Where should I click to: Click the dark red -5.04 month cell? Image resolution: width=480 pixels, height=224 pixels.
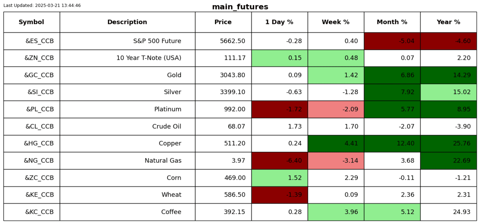(392, 41)
